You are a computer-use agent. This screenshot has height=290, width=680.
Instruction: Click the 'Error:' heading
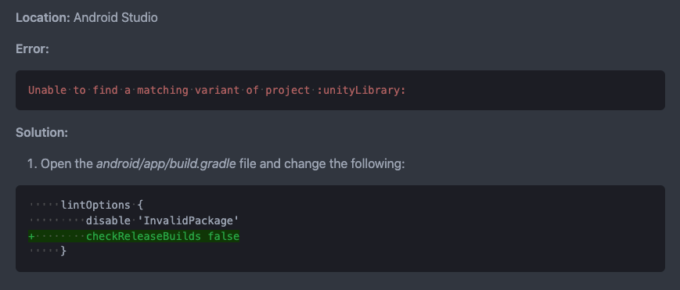click(33, 49)
